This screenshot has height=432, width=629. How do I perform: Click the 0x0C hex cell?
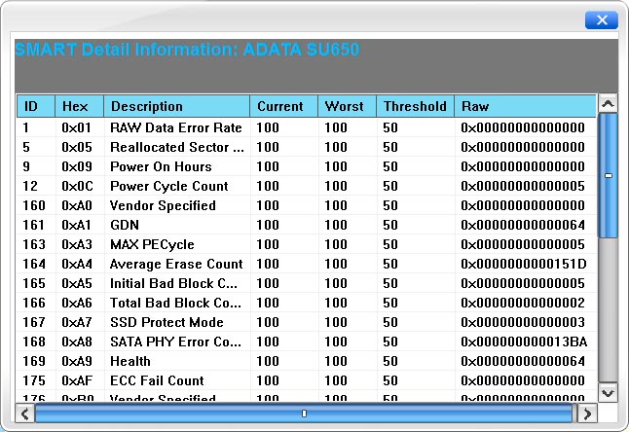77,186
